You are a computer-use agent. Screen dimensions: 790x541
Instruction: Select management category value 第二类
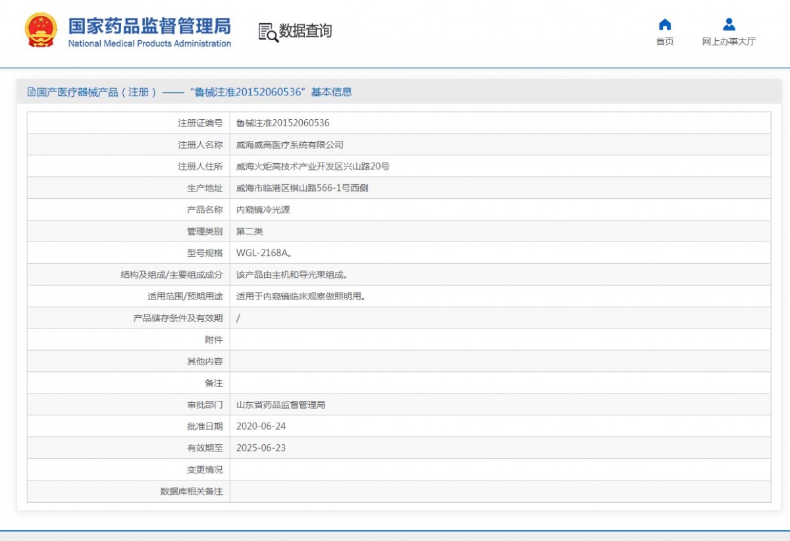pyautogui.click(x=250, y=232)
